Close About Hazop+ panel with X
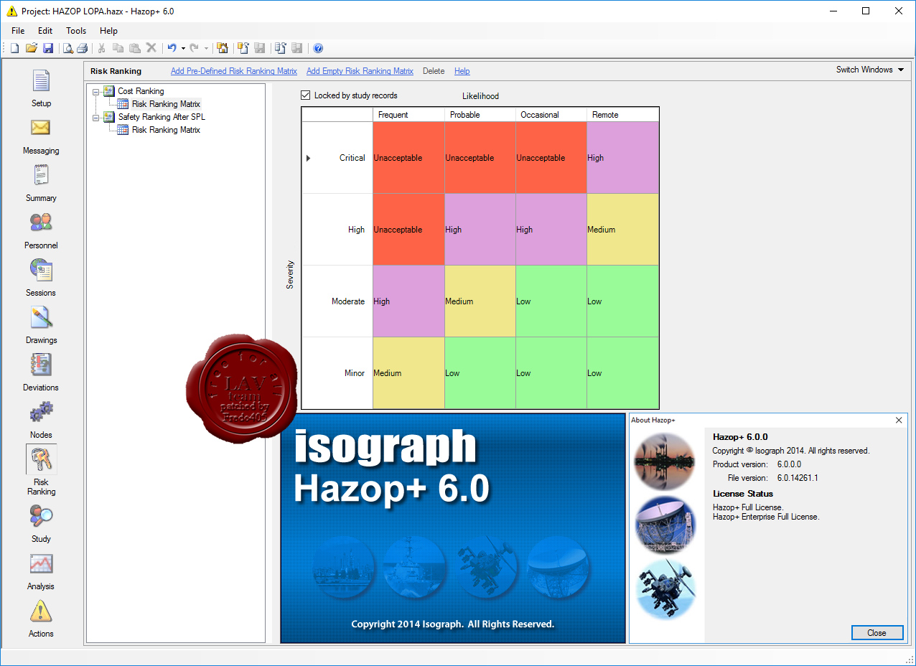This screenshot has height=666, width=916. pos(899,420)
